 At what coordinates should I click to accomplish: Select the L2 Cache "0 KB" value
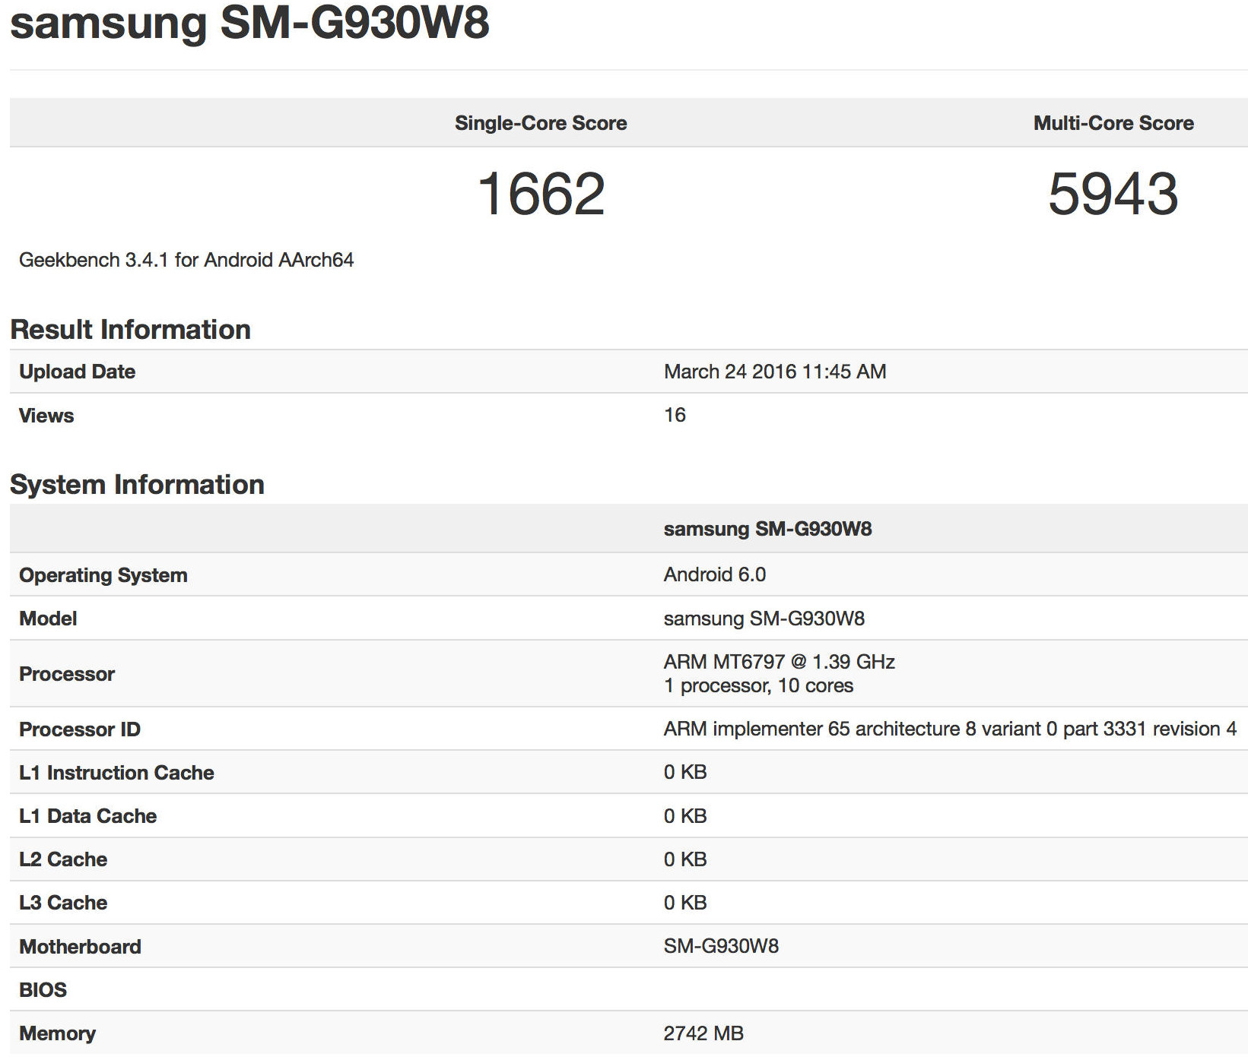[x=685, y=859]
